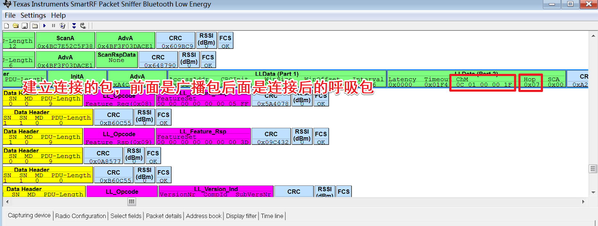Image resolution: width=598 pixels, height=226 pixels.
Task: Click the SCA 0x00 field
Action: point(556,82)
